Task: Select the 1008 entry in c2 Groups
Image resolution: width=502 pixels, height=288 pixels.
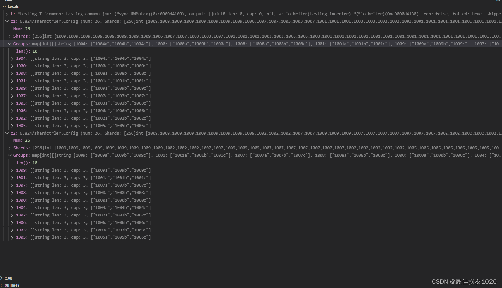Action: tap(251, 193)
